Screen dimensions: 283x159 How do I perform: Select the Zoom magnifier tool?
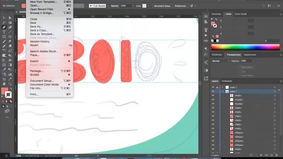tap(10, 84)
